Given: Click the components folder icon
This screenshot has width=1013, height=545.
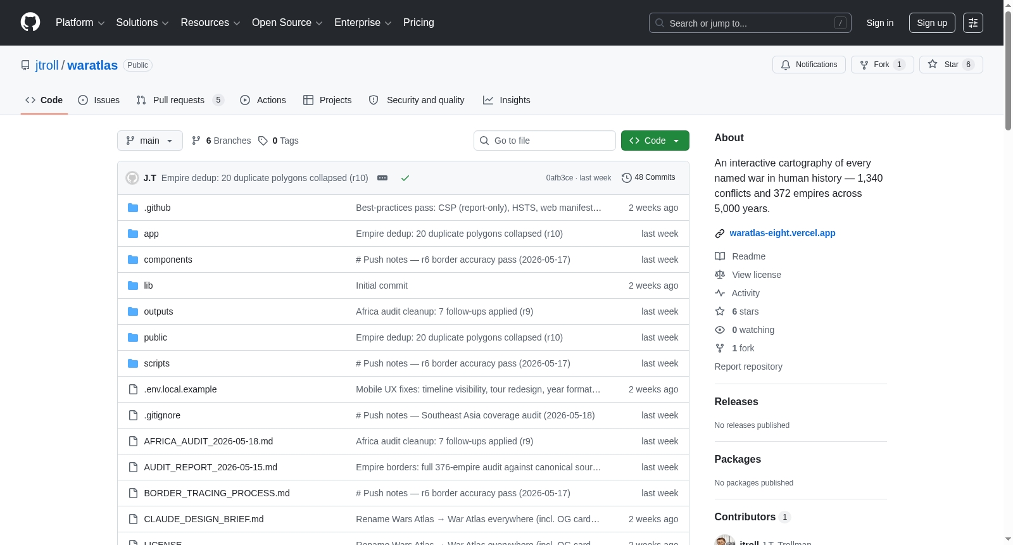Looking at the screenshot, I should coord(133,260).
